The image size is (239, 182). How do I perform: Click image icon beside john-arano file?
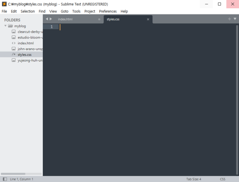click(14, 49)
